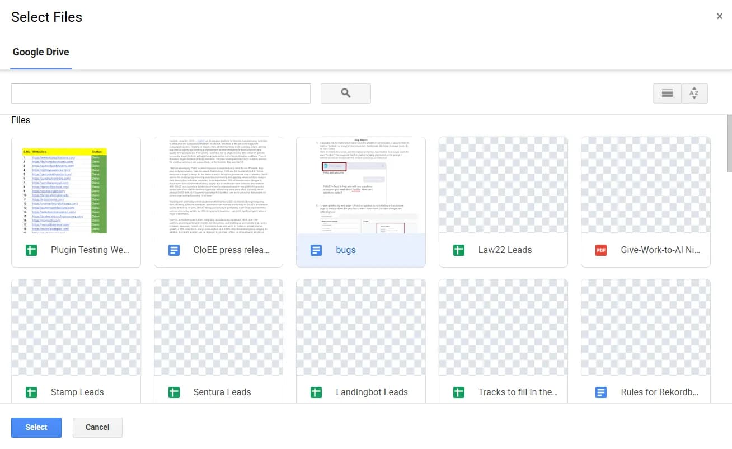
Task: Dismiss the dialog with Cancel
Action: coord(97,427)
